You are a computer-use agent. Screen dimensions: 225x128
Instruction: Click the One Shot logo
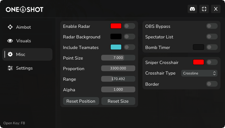coord(25,9)
